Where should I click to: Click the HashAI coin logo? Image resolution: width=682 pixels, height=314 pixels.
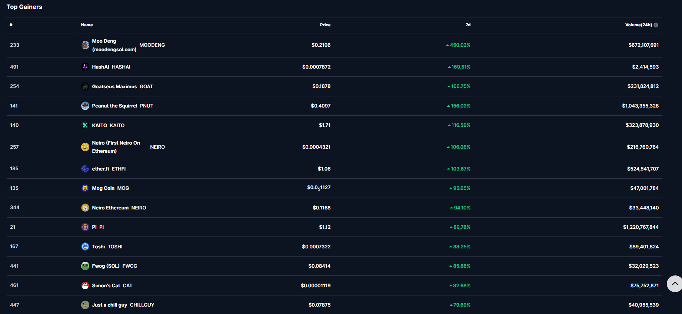85,67
